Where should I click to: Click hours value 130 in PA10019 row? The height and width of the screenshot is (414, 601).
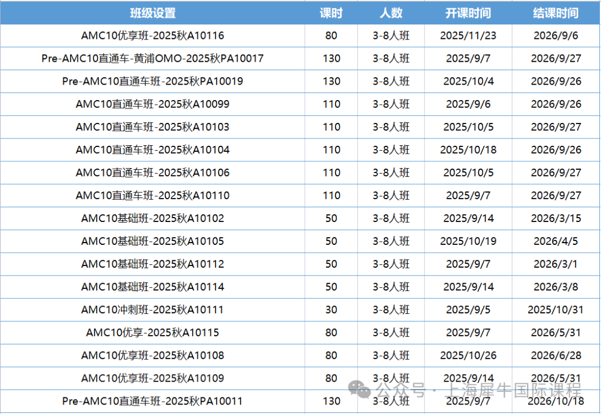click(332, 81)
